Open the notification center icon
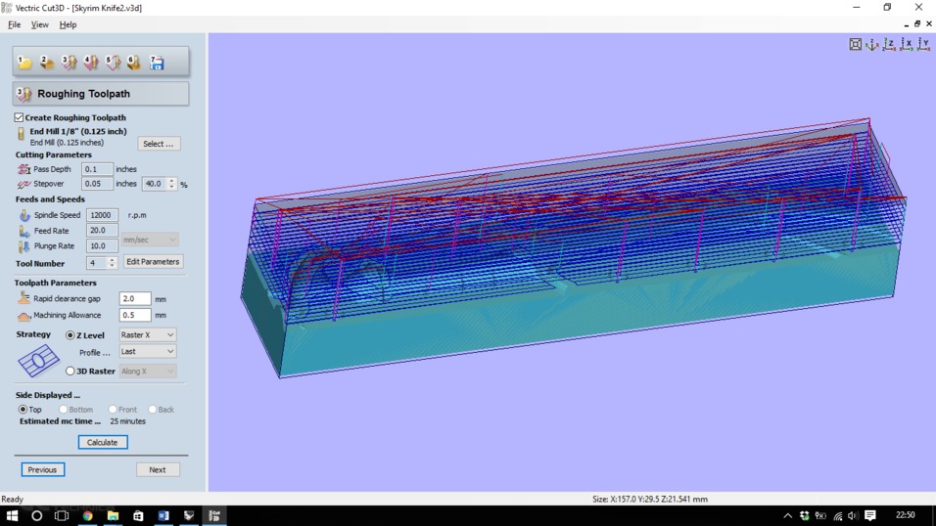The height and width of the screenshot is (526, 936). 870,516
